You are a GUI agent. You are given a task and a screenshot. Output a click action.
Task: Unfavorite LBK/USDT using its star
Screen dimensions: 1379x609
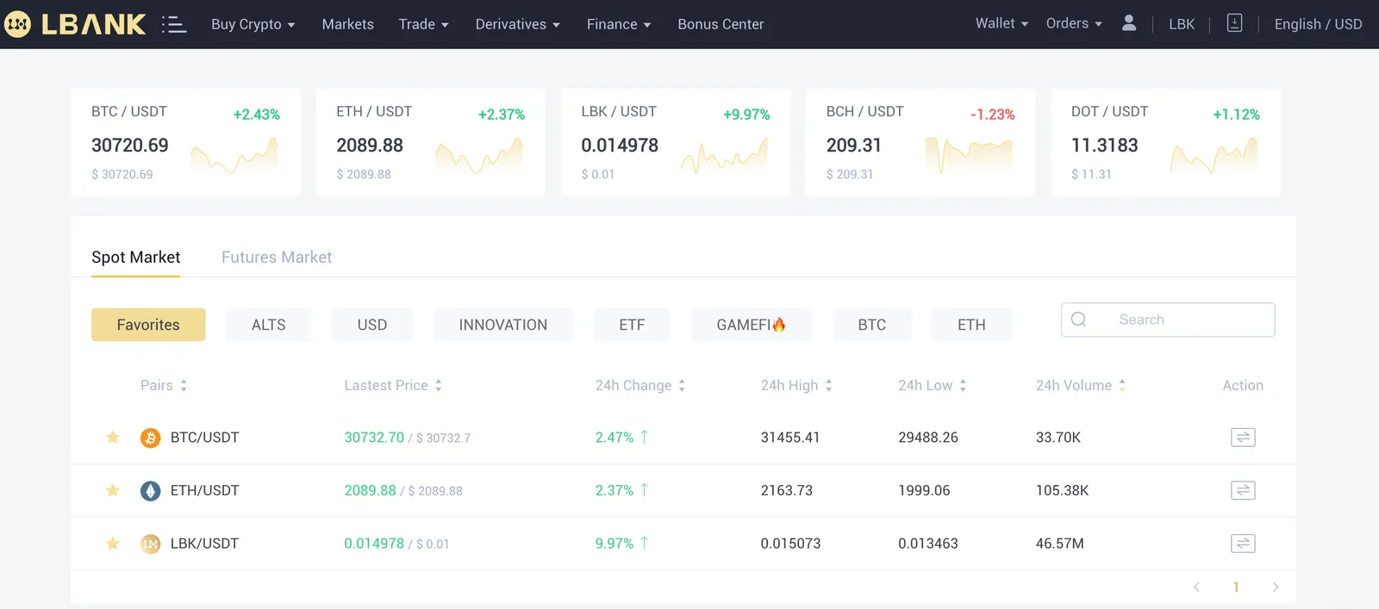pos(113,544)
